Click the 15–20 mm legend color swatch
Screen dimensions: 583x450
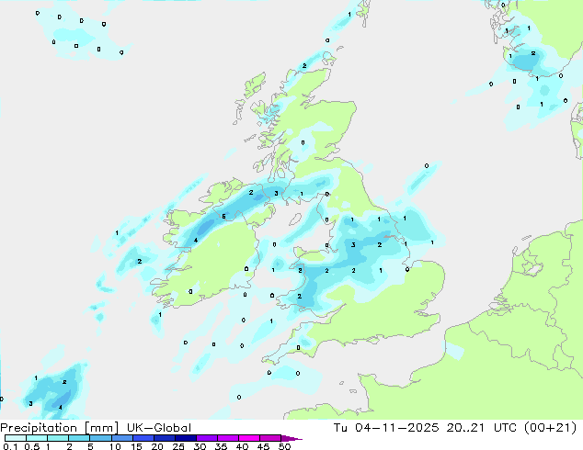[x=143, y=438]
